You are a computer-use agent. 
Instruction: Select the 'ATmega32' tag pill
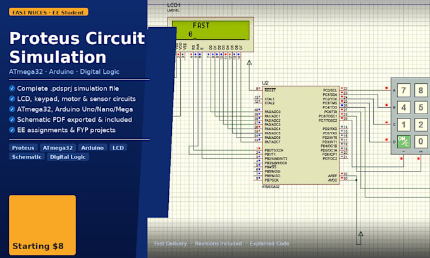pos(58,148)
